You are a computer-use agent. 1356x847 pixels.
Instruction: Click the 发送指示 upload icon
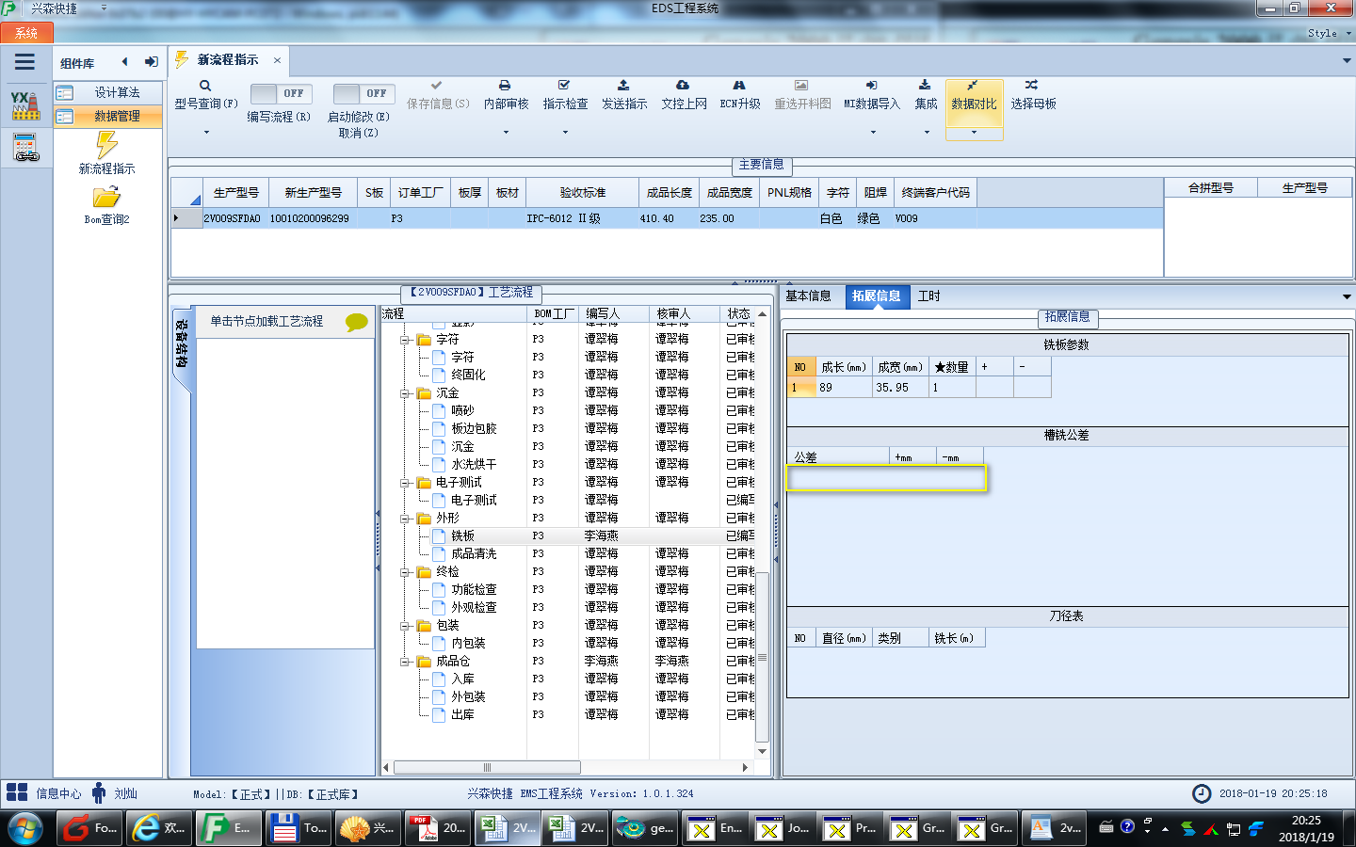point(623,86)
